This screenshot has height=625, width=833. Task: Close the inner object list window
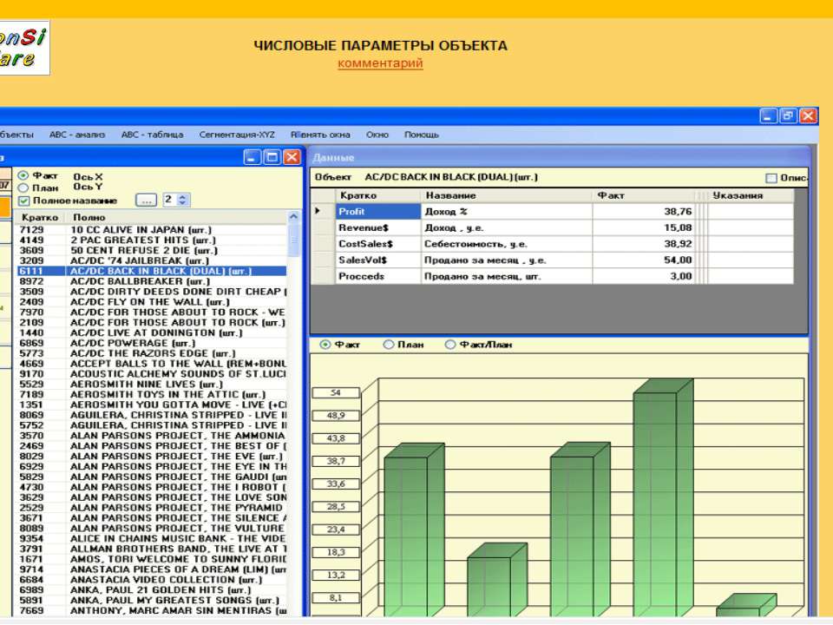(x=292, y=157)
